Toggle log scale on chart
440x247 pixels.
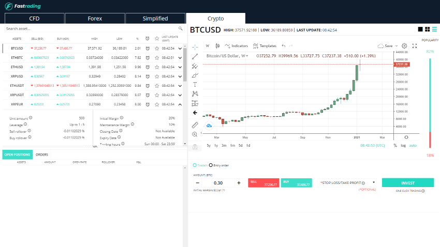click(x=403, y=146)
